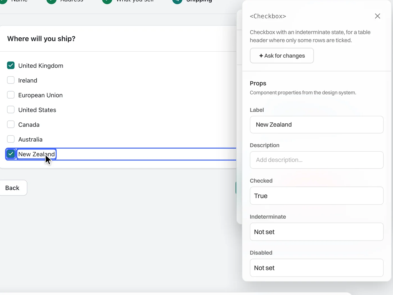Tick the Australia shipping checkbox

coord(11,139)
